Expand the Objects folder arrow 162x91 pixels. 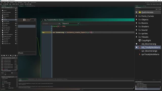(136, 19)
